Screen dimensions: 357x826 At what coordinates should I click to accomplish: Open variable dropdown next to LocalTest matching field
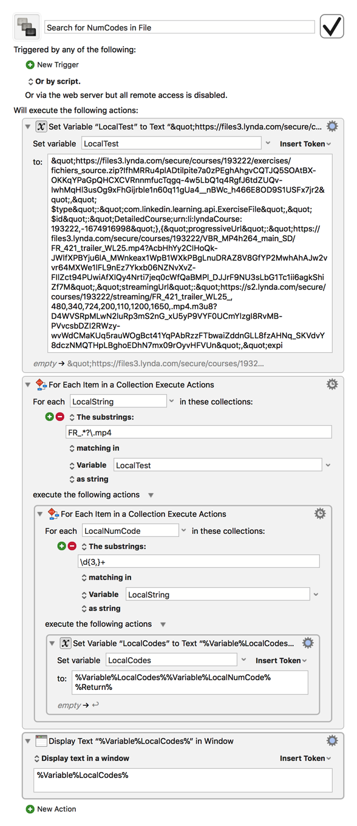328,465
